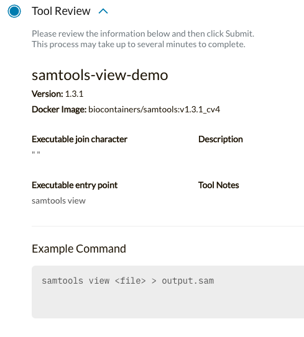The height and width of the screenshot is (337, 304).
Task: Click the blue Tool Review step indicator
Action: point(14,11)
